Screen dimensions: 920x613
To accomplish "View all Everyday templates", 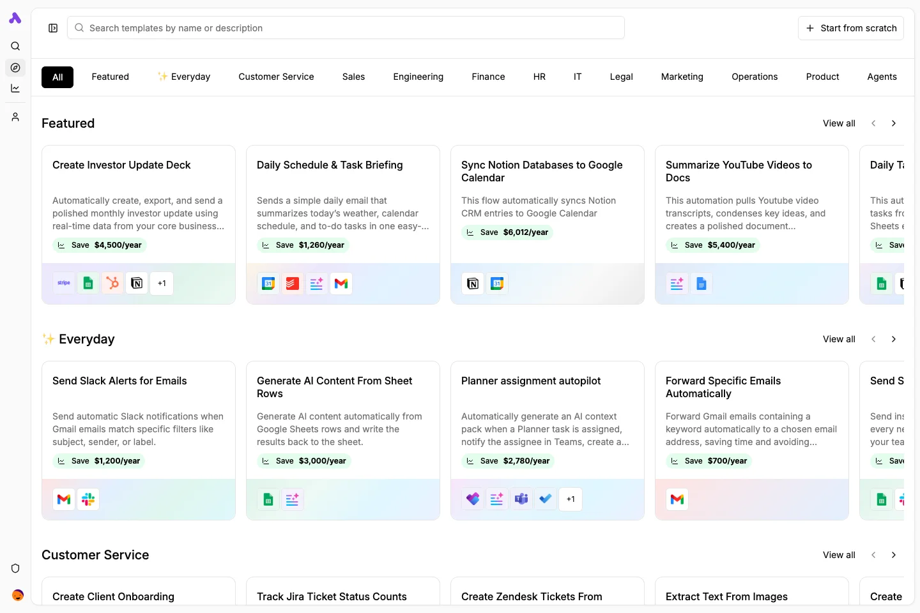I will [x=839, y=339].
